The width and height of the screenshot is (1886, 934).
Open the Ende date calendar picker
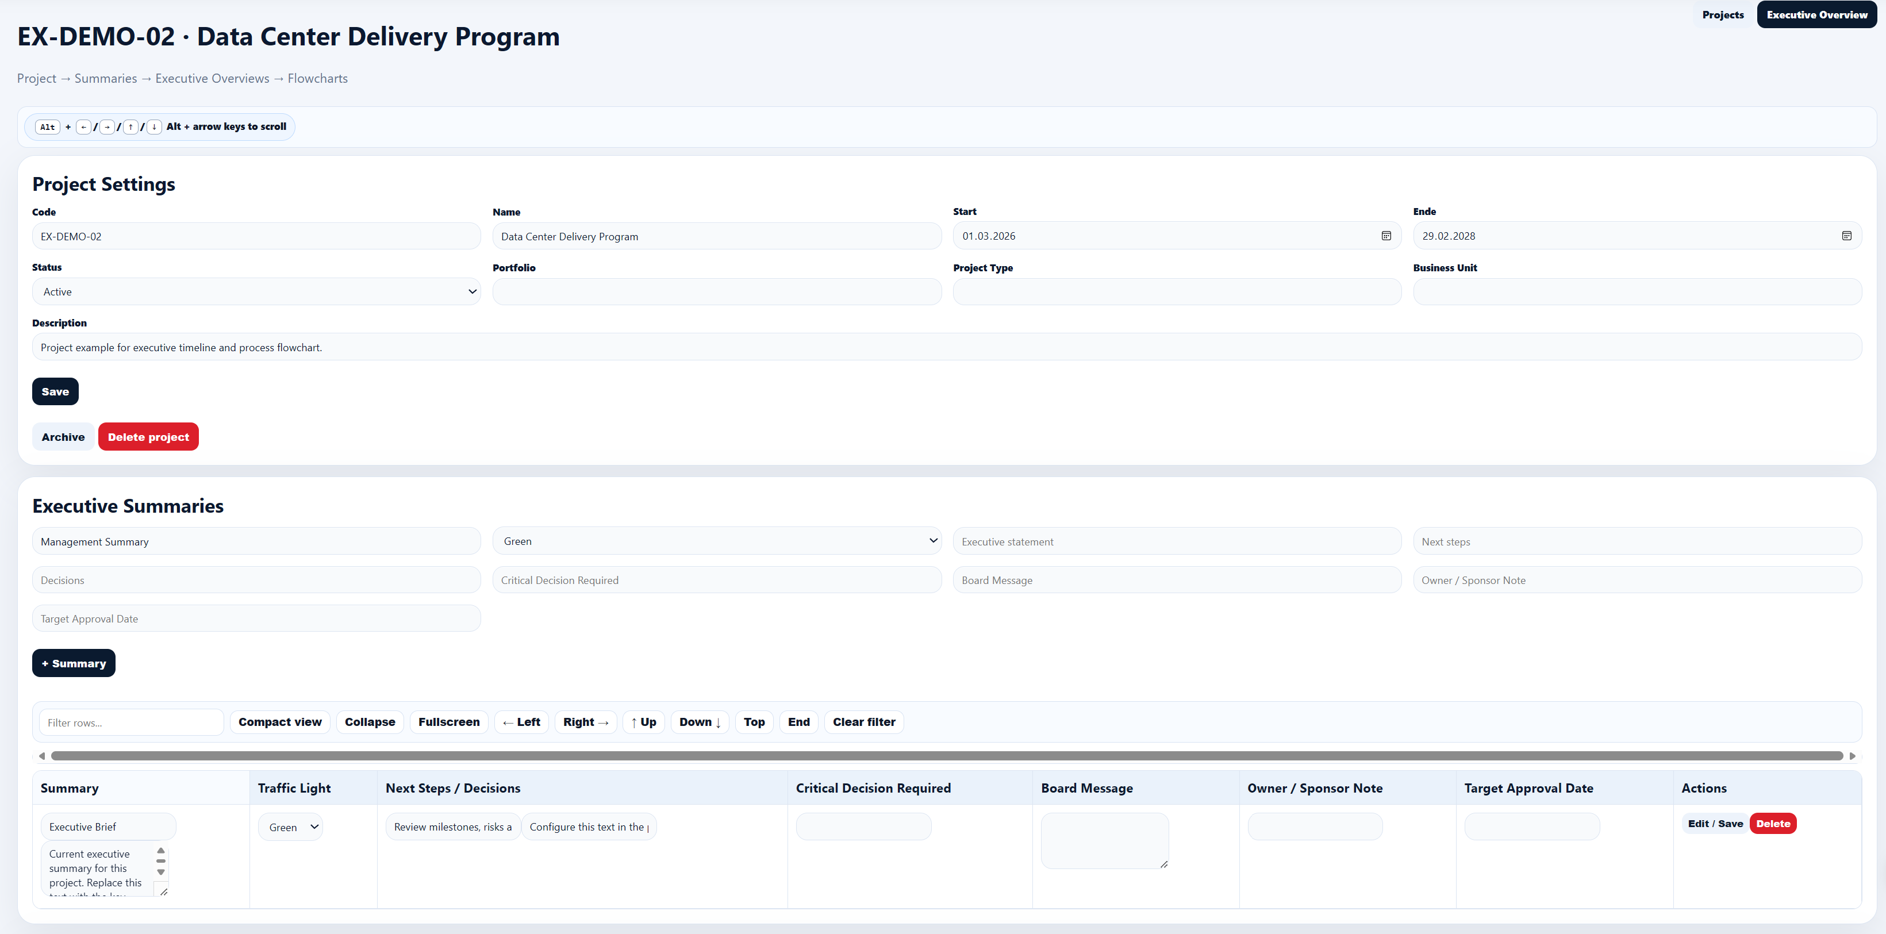click(x=1846, y=236)
